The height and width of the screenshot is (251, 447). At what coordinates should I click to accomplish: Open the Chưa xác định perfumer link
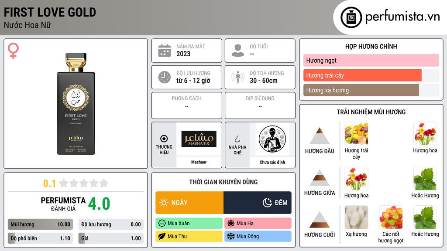coord(272,162)
